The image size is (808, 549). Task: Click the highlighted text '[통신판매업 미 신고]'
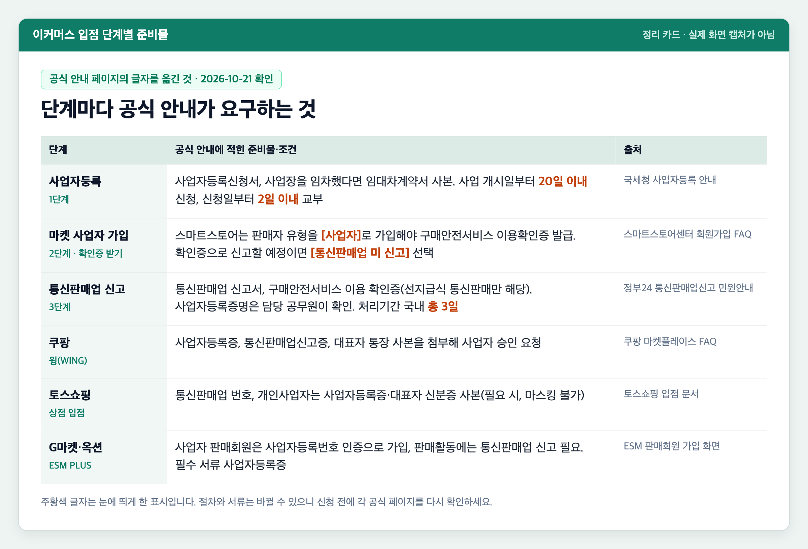point(360,253)
